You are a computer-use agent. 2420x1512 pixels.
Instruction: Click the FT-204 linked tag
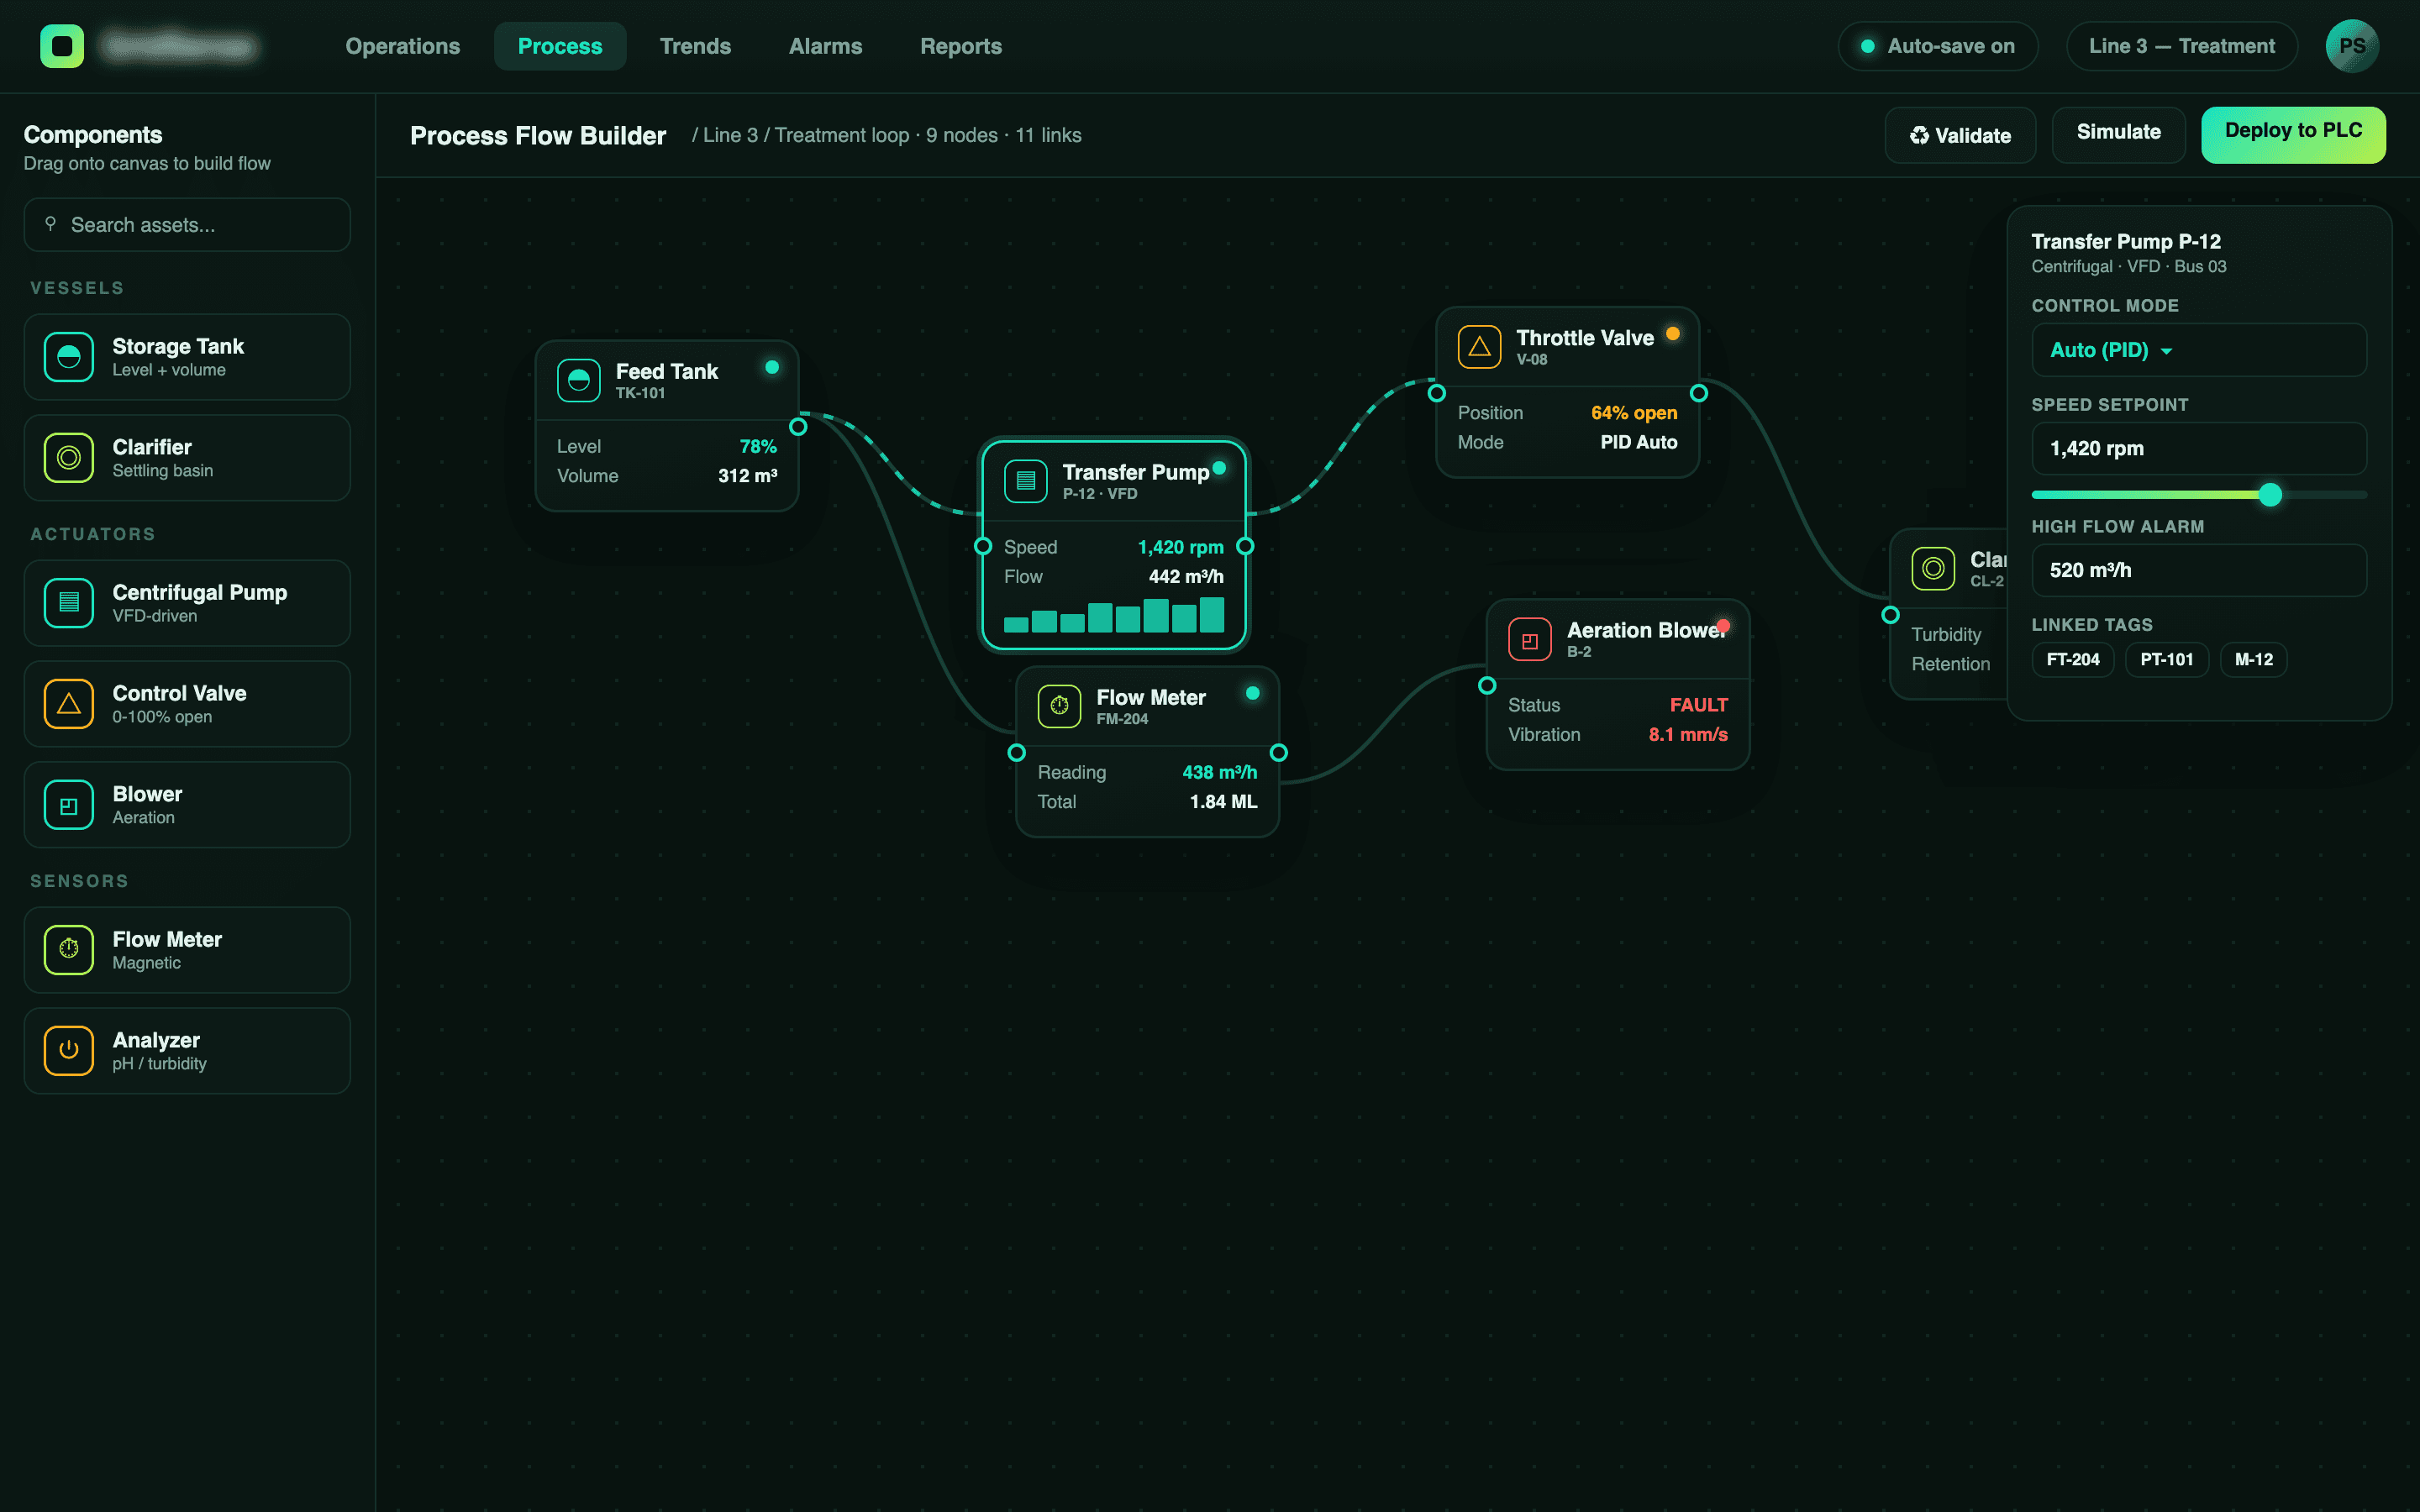click(x=2072, y=659)
